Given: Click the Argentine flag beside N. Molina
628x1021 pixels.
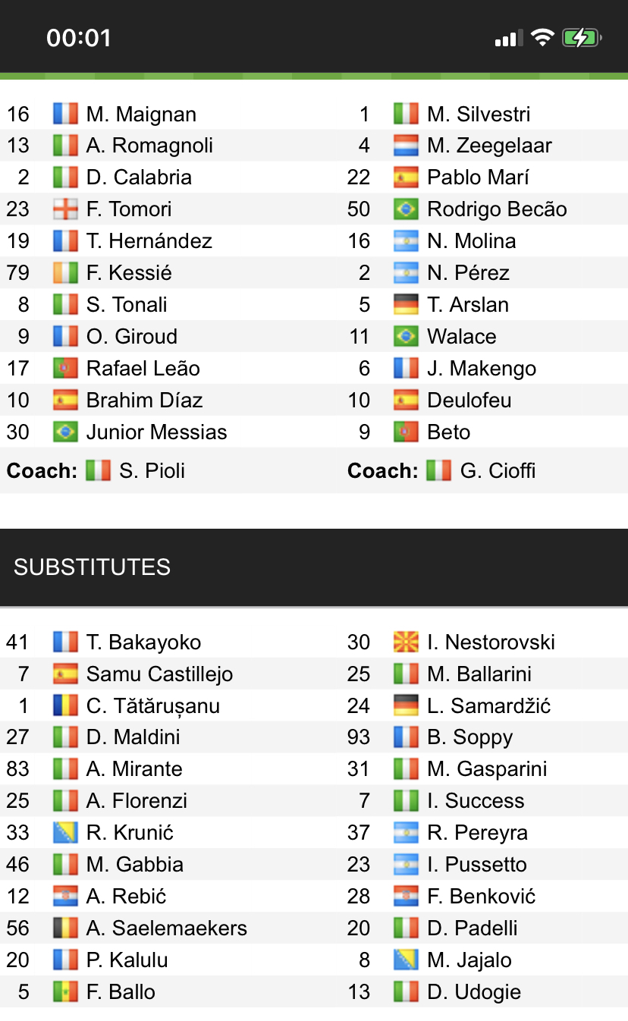Looking at the screenshot, I should (x=406, y=240).
